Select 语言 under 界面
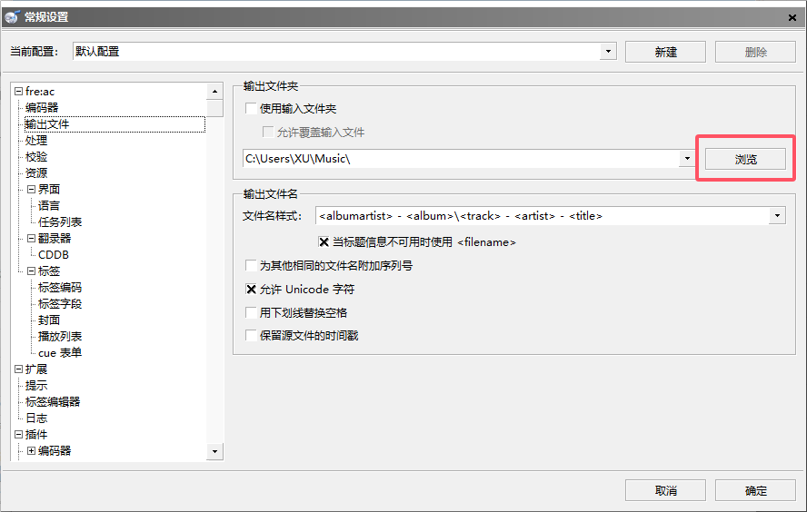The height and width of the screenshot is (512, 807). tap(49, 206)
